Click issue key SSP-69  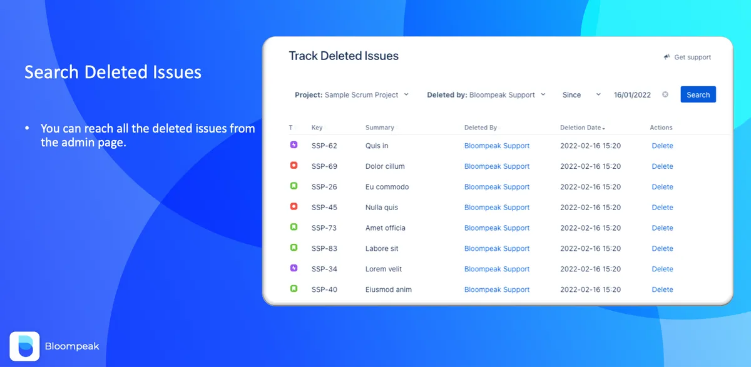(324, 166)
